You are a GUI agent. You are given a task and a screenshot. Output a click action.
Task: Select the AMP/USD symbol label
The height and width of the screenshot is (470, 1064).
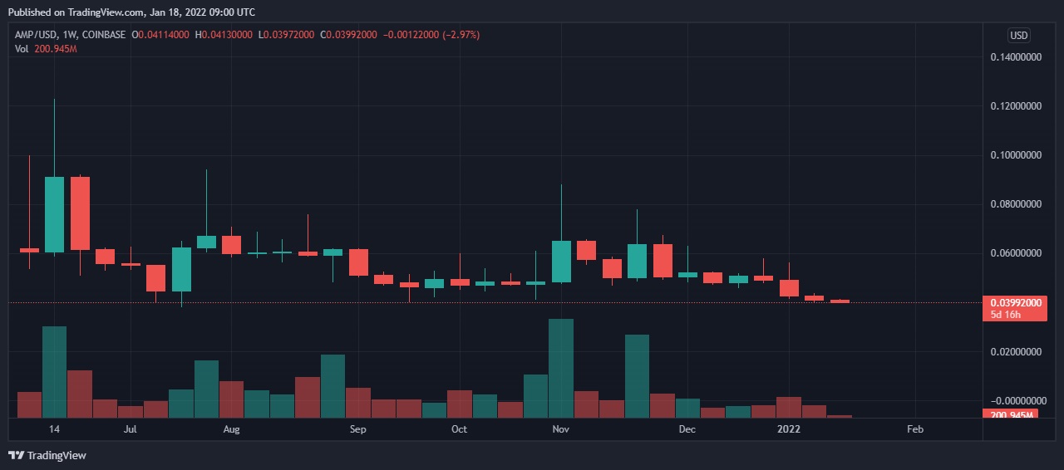(37, 35)
